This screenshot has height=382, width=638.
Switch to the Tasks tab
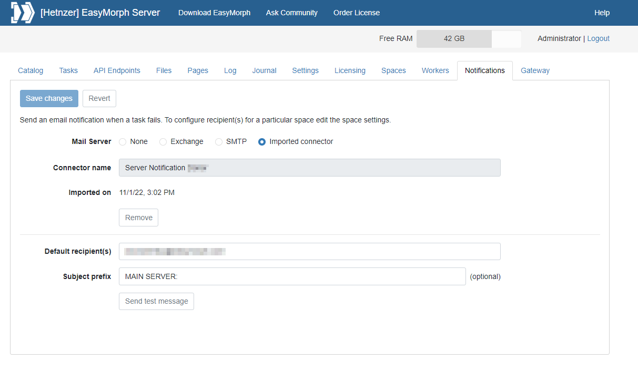click(68, 70)
